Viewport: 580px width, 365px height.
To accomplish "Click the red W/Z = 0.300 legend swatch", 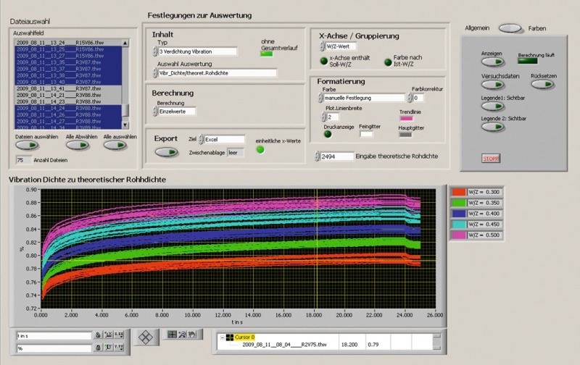I will [x=459, y=192].
